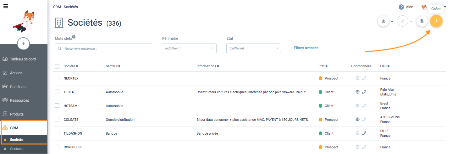
Task: Expand the arrow next to the modules icon
Action: (392, 22)
